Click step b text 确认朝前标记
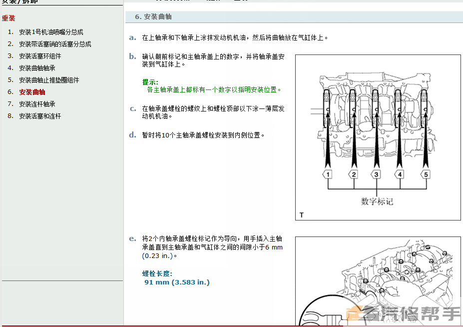463x327 pixels. (x=213, y=60)
